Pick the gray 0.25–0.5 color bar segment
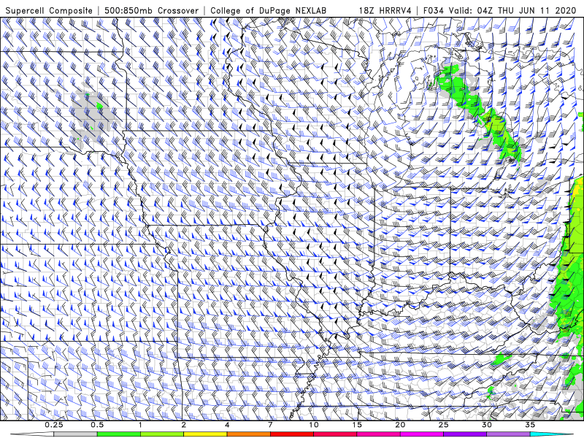This screenshot has height=438, width=584. 76,434
